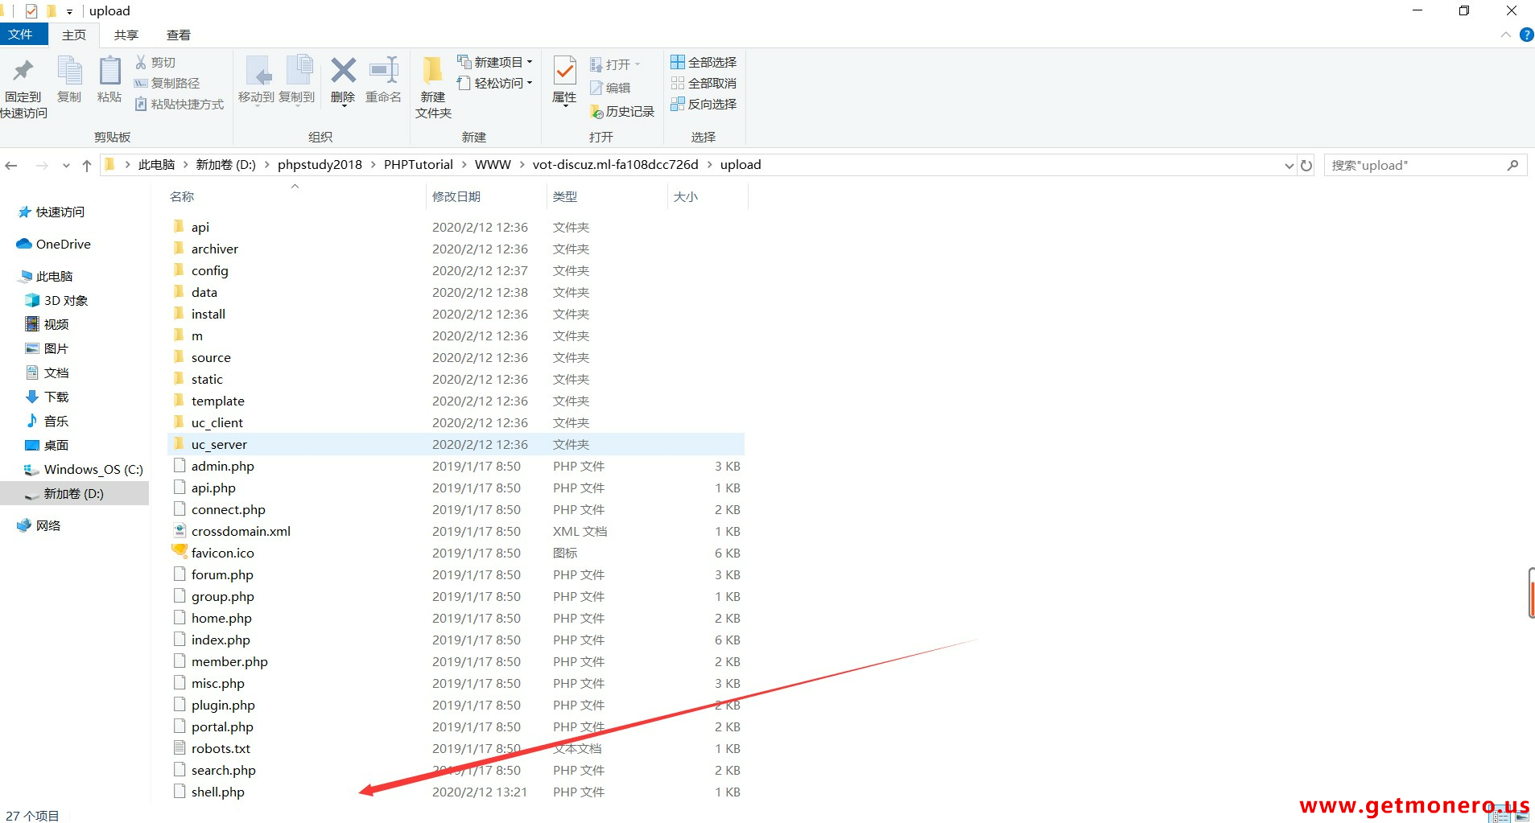Screen dimensions: 1535x823
Task: Click the Refresh icon beside address bar
Action: click(1306, 166)
